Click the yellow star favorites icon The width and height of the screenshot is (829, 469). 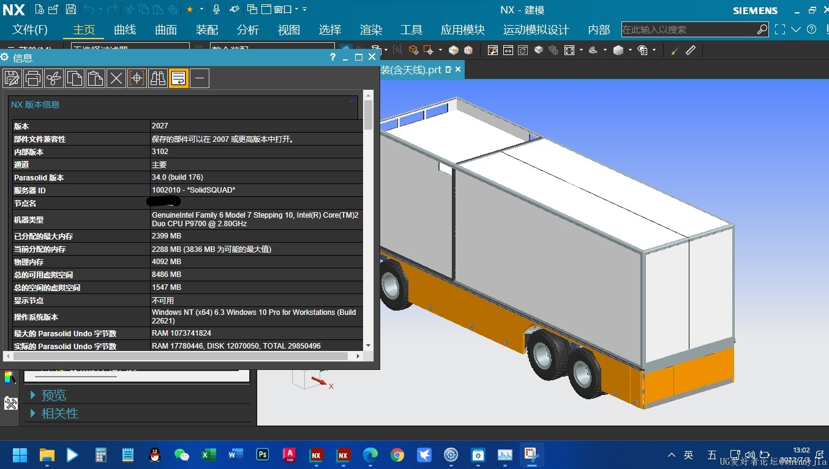point(190,9)
